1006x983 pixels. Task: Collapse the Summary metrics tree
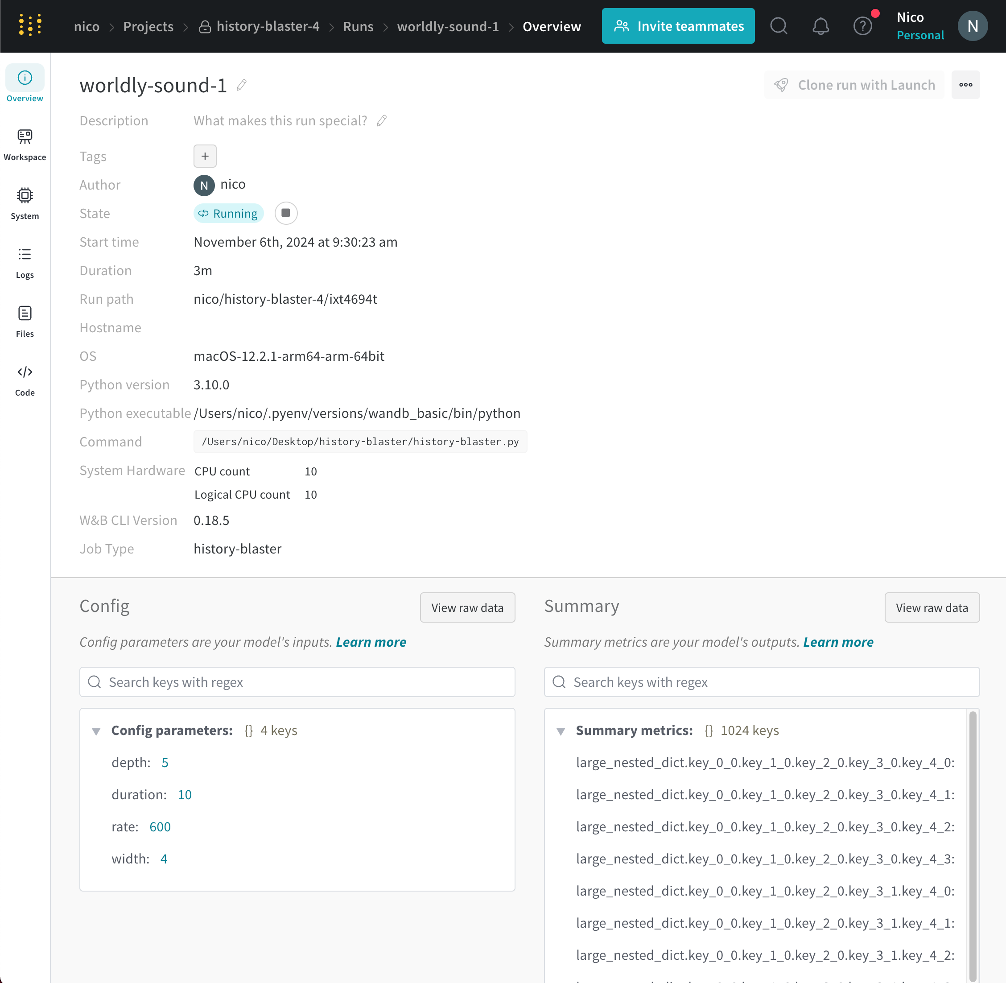(x=561, y=731)
